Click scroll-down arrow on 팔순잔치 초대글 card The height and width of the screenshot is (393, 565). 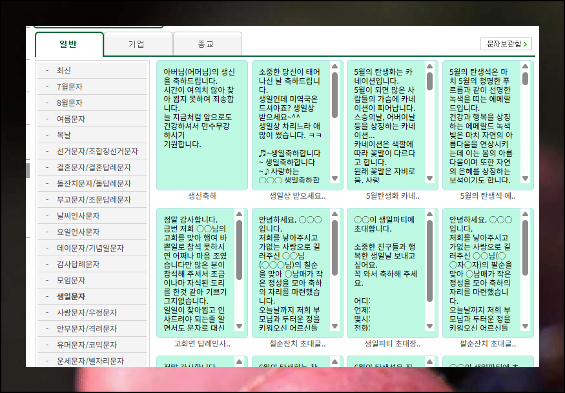click(x=525, y=326)
